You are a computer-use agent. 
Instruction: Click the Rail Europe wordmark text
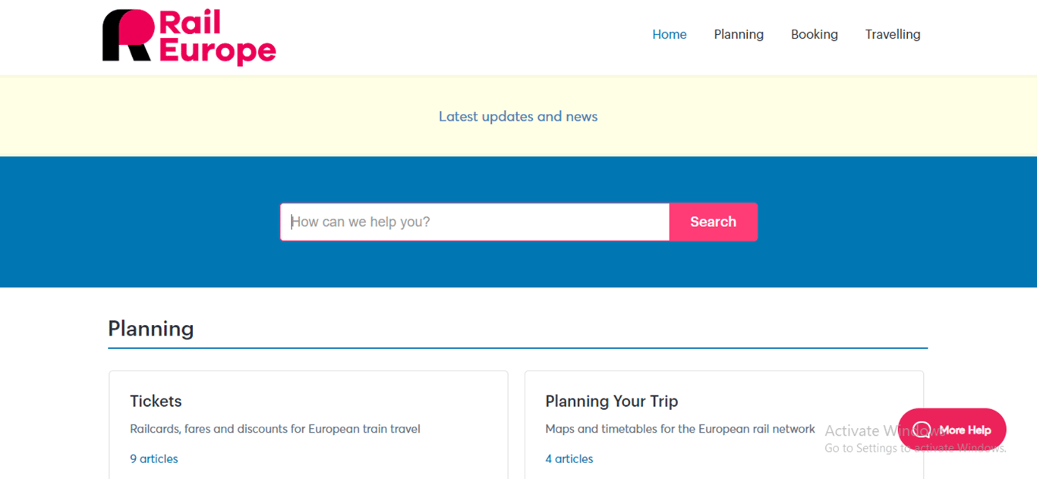tap(216, 37)
